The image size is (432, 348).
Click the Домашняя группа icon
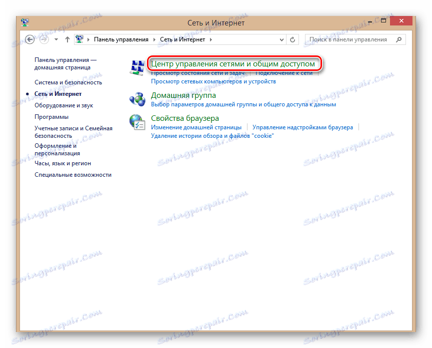136,97
